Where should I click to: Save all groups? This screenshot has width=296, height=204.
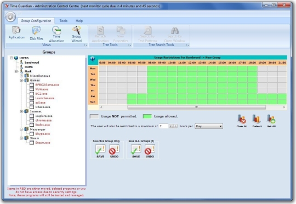coord(136,151)
